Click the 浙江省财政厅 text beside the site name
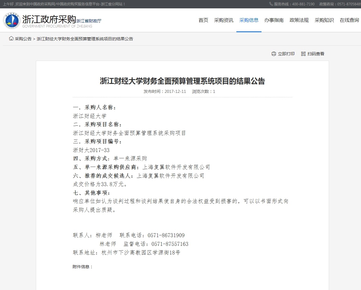 point(89,21)
